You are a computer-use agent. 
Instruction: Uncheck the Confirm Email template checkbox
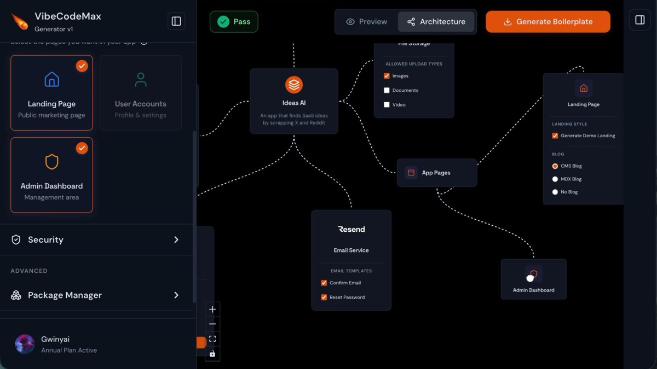pos(324,283)
